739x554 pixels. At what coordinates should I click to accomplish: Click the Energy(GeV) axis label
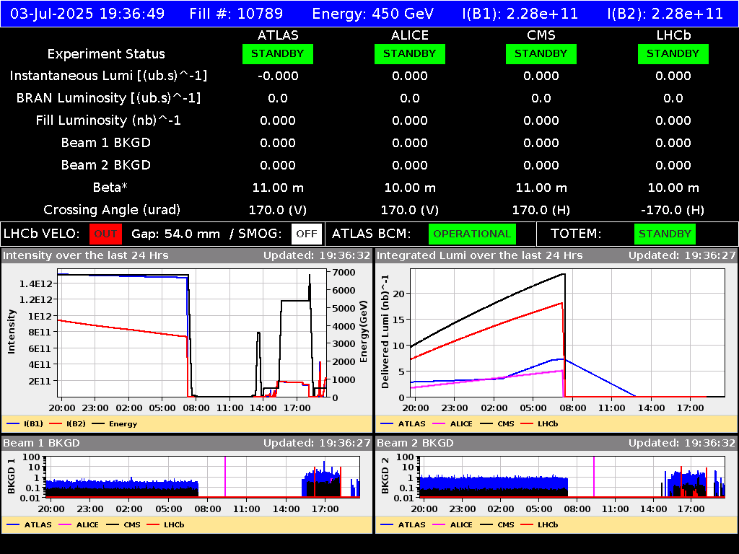click(364, 332)
